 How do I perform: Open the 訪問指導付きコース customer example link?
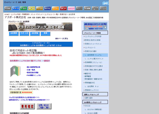pos(29,100)
